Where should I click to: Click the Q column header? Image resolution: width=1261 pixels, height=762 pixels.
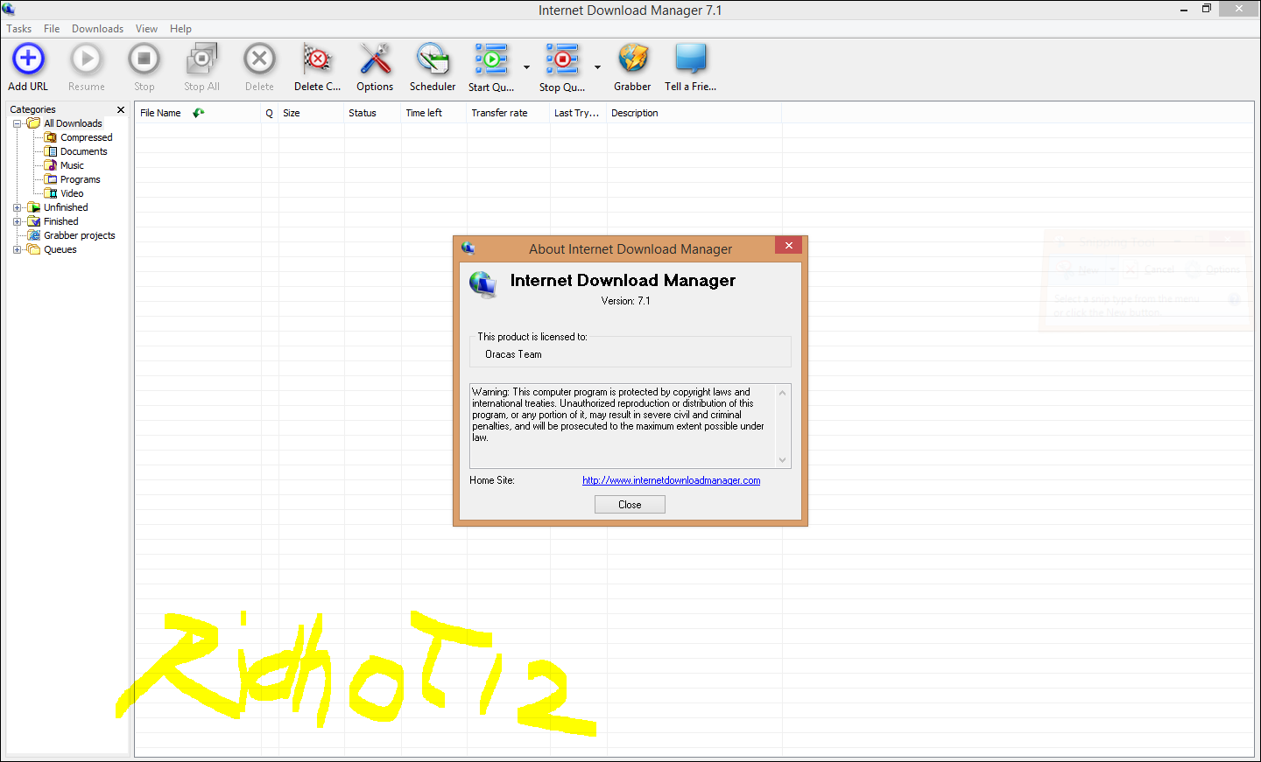click(270, 113)
